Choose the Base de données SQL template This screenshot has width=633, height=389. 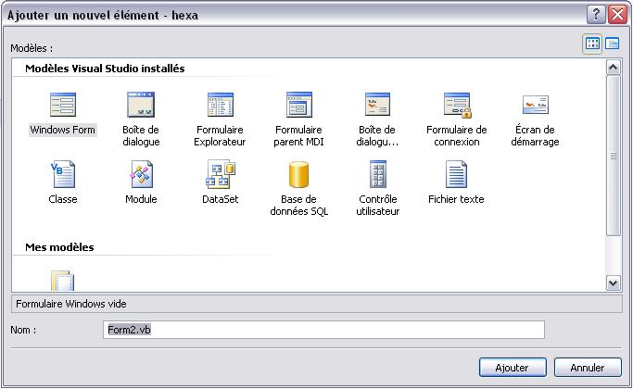(298, 174)
